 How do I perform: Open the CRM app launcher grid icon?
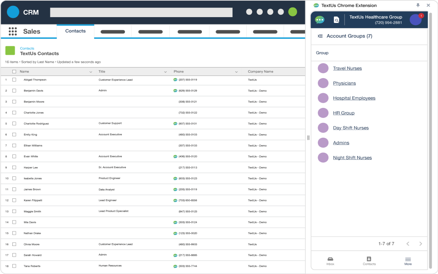pos(13,32)
